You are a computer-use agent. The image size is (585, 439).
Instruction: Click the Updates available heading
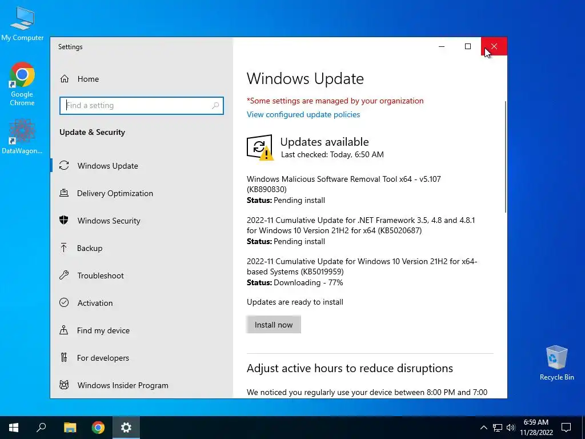[324, 142]
